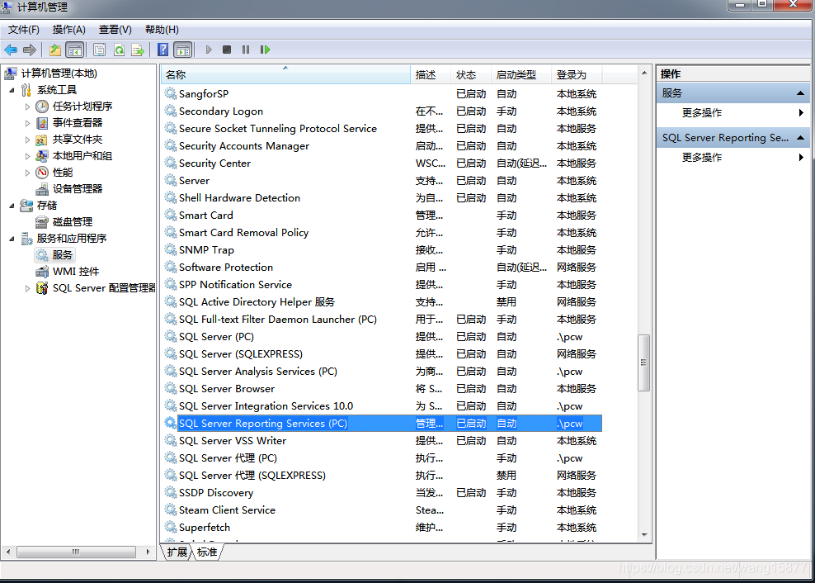Image resolution: width=815 pixels, height=583 pixels.
Task: Click the gear icon of SQL Server Browser
Action: [170, 388]
